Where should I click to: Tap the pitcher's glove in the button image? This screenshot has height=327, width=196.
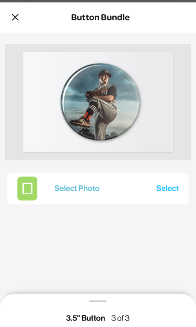(x=90, y=94)
